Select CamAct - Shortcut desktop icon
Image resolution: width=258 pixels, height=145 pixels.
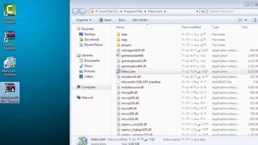tap(10, 40)
